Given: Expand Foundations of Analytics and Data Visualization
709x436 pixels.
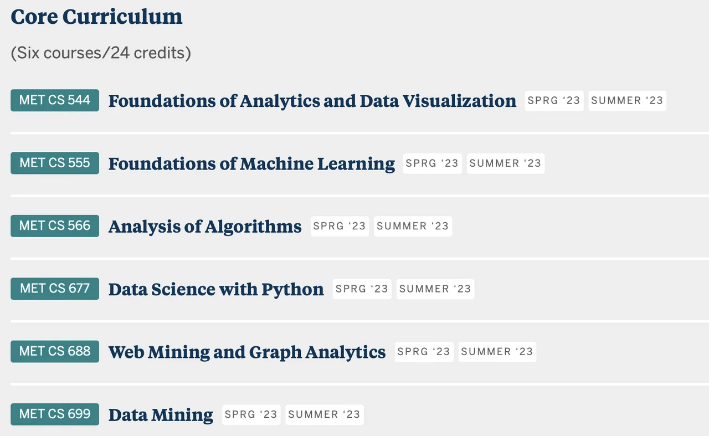Looking at the screenshot, I should click(x=312, y=101).
